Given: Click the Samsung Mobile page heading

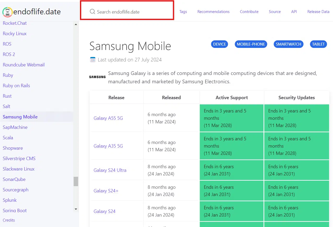Looking at the screenshot, I should click(x=130, y=46).
